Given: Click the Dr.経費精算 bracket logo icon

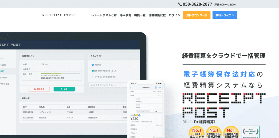Looking at the screenshot, I should [x=191, y=122].
